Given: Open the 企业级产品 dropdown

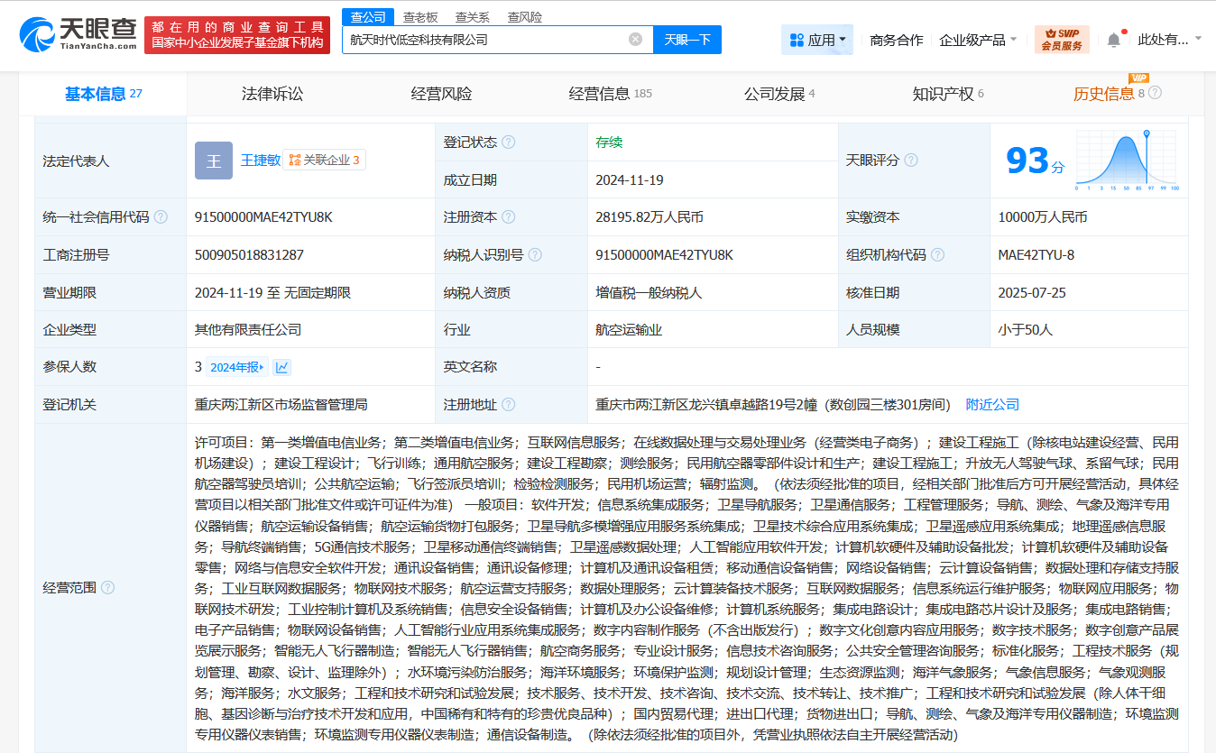Looking at the screenshot, I should [x=978, y=40].
